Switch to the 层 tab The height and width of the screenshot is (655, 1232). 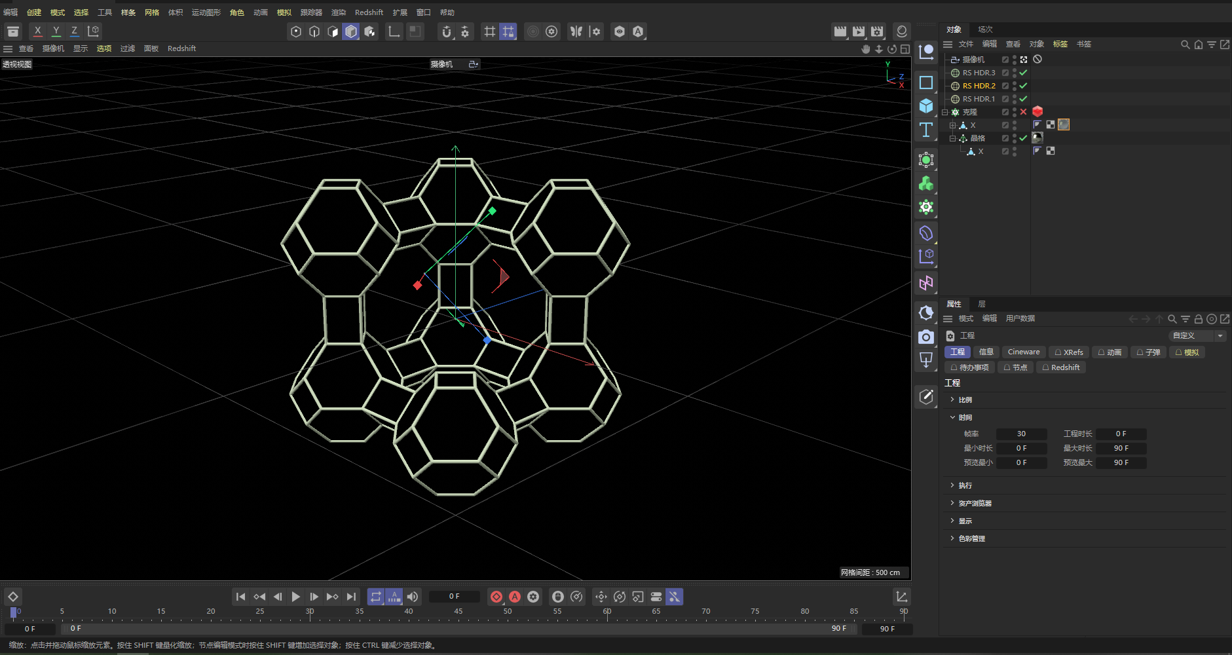(982, 304)
